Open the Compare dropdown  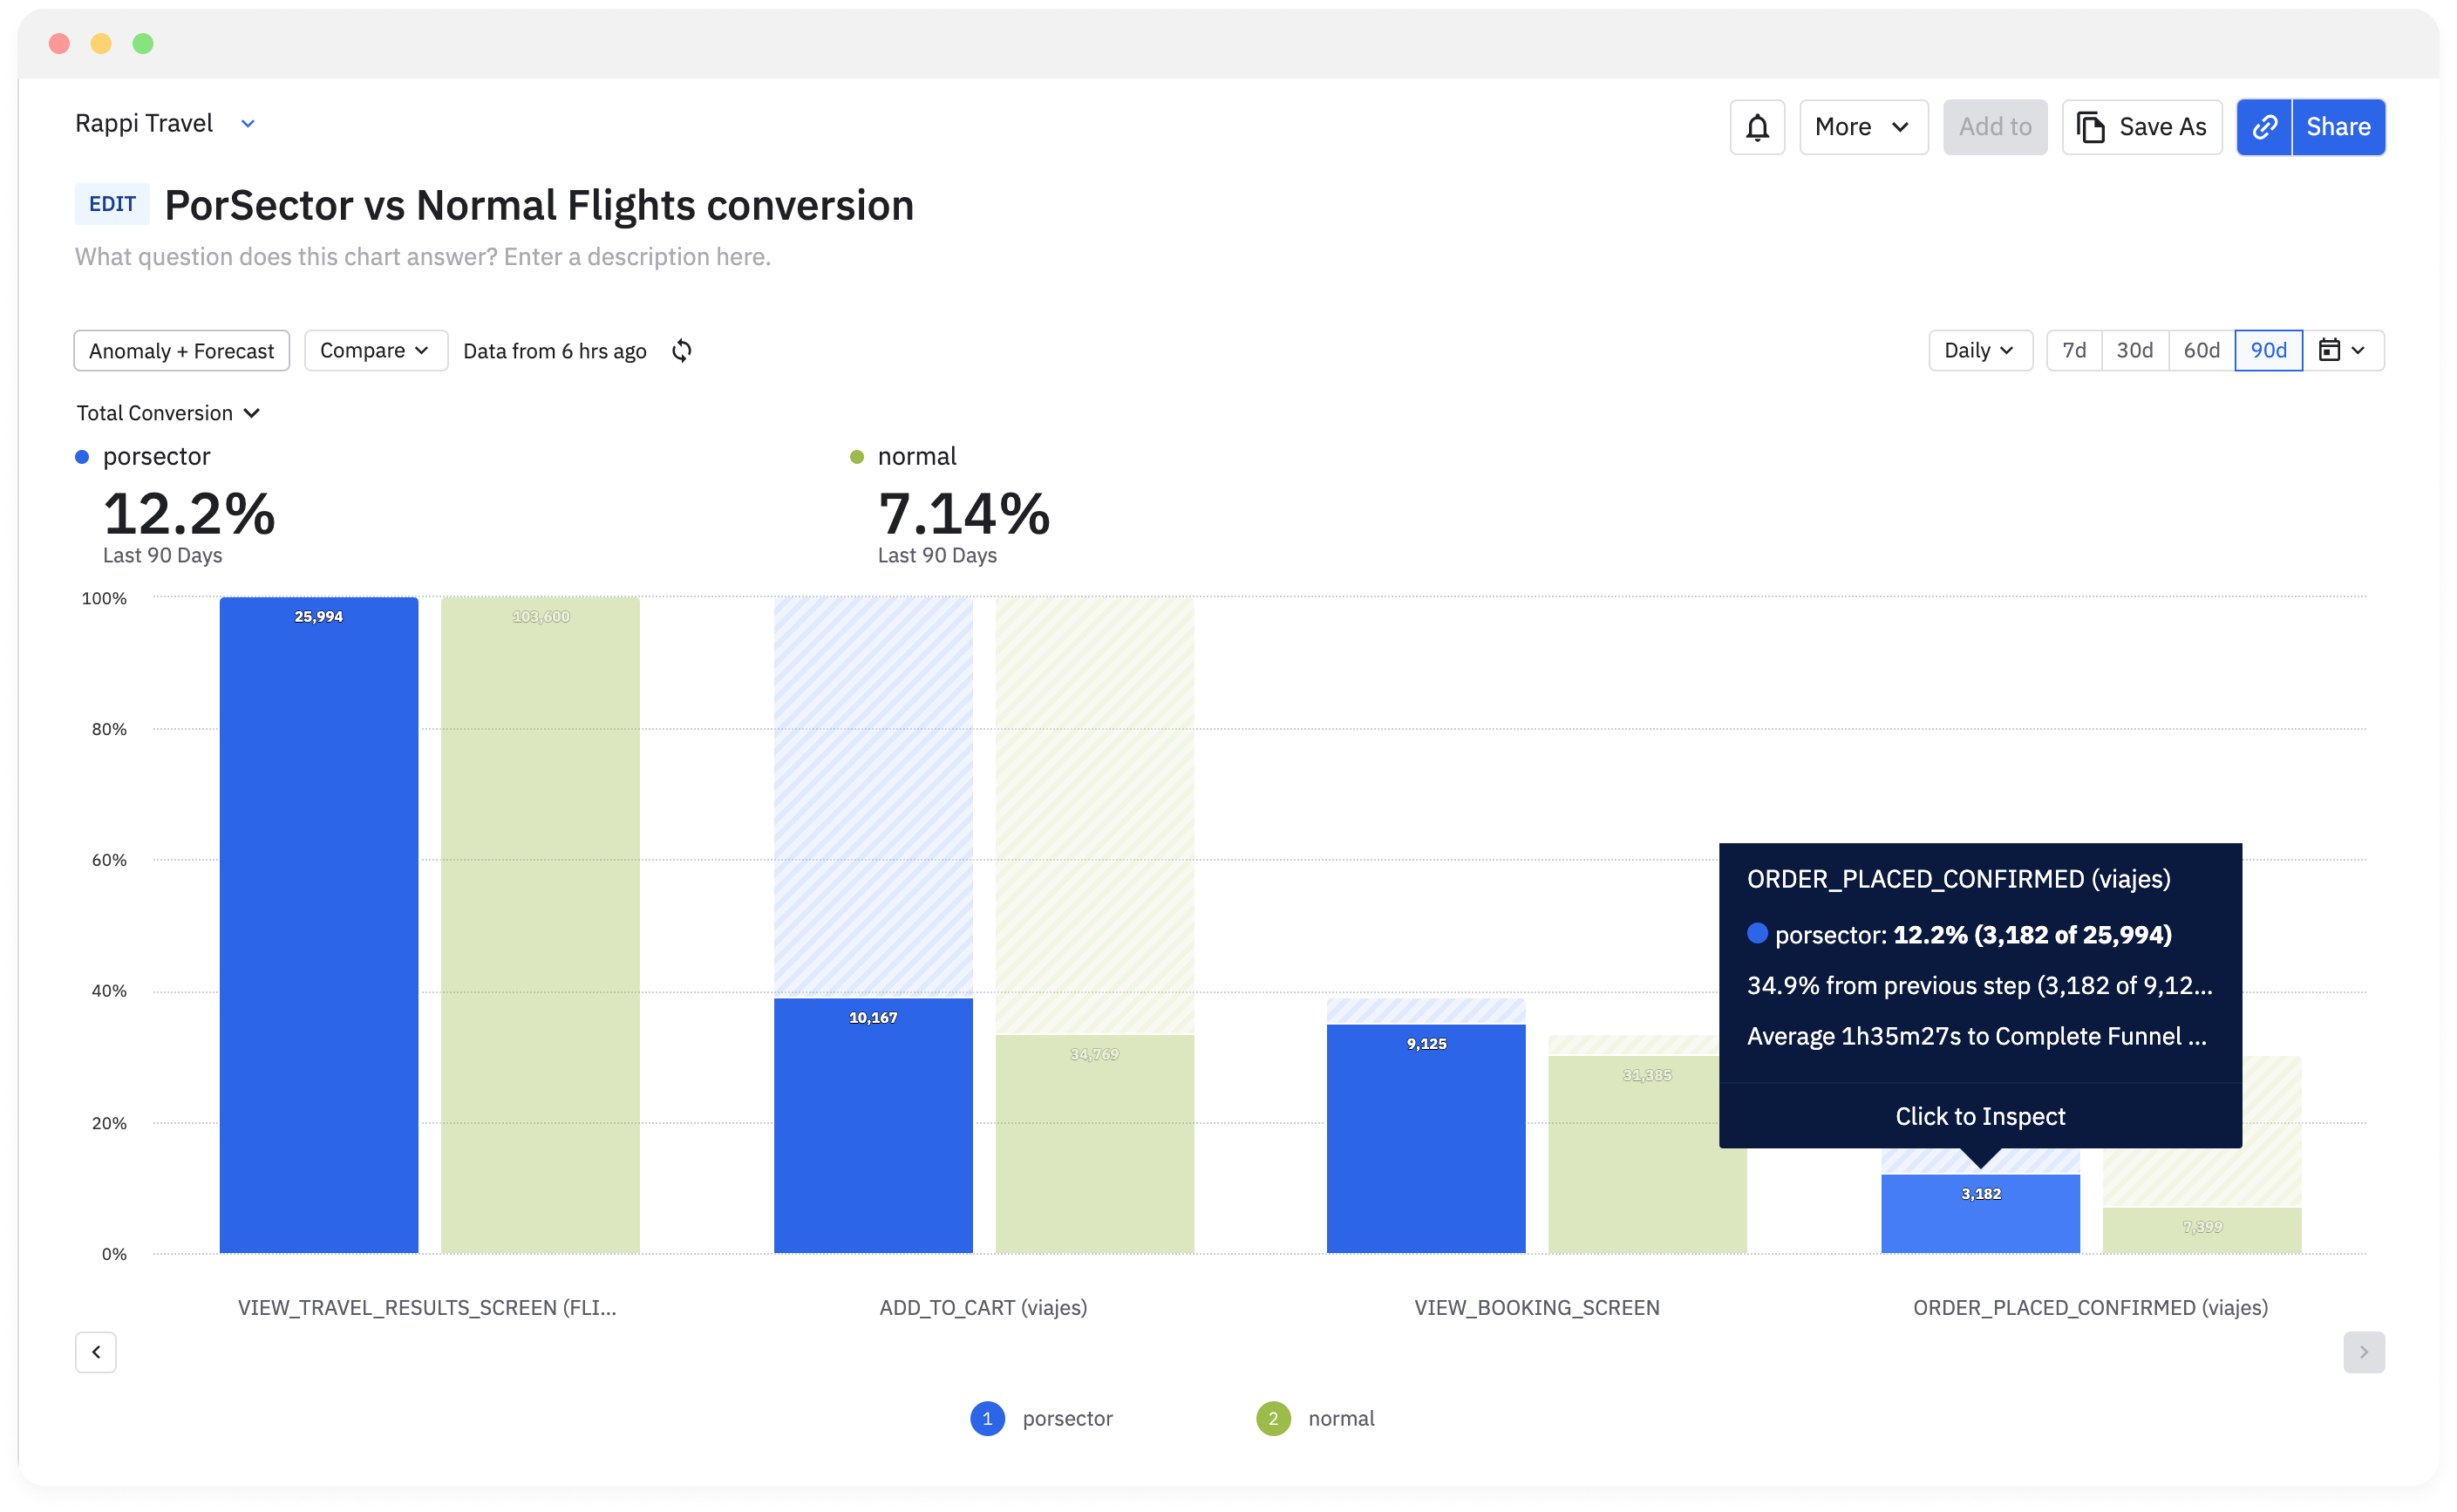375,350
